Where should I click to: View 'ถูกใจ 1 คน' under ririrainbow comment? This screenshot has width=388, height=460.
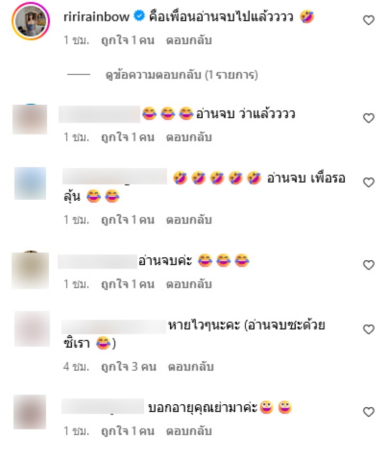(x=128, y=40)
